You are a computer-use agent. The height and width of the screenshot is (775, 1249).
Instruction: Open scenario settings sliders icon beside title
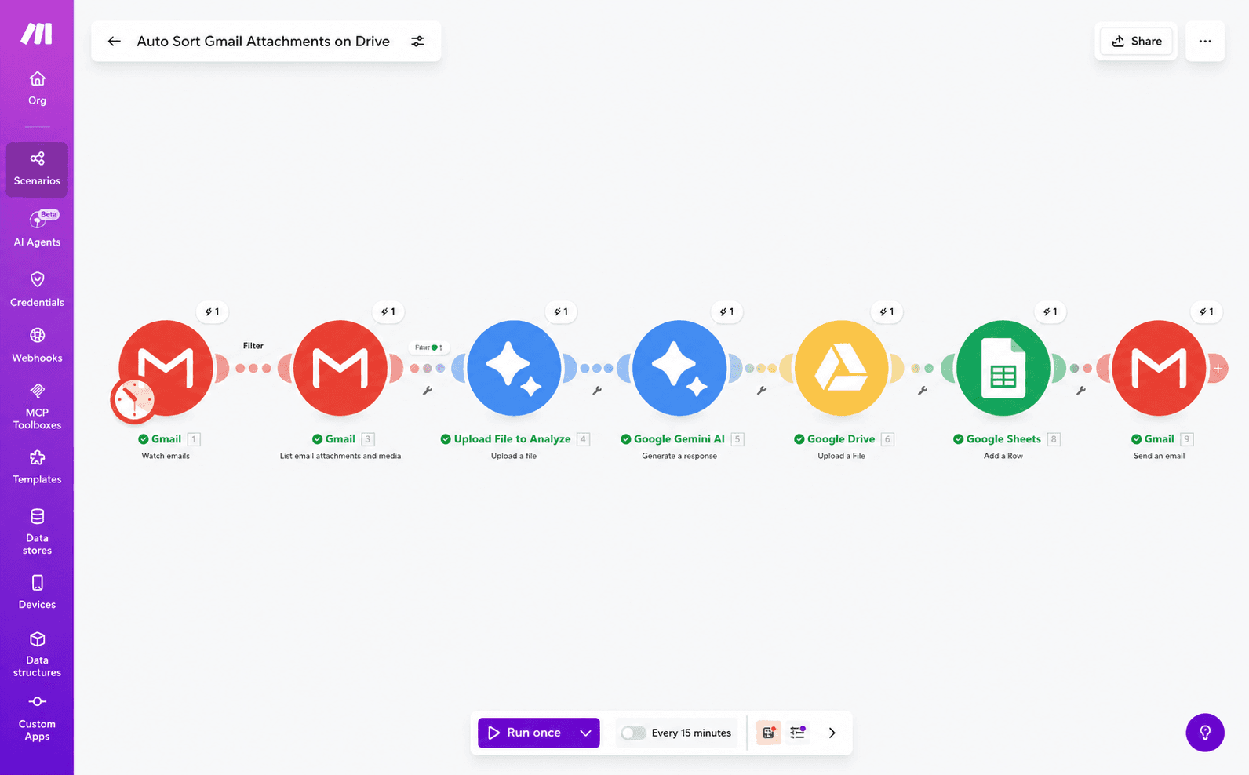point(417,41)
